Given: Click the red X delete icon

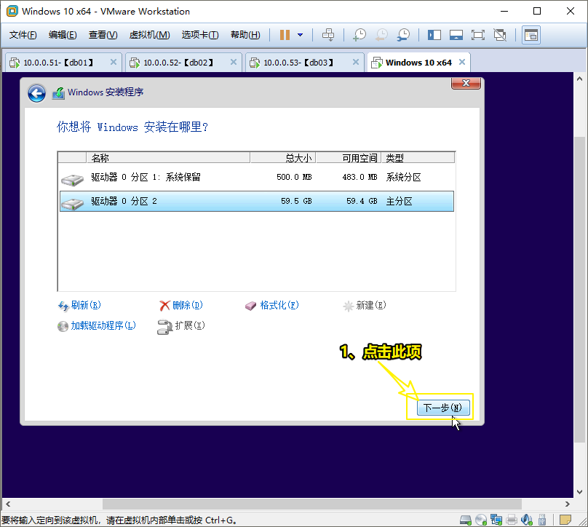Looking at the screenshot, I should 164,306.
